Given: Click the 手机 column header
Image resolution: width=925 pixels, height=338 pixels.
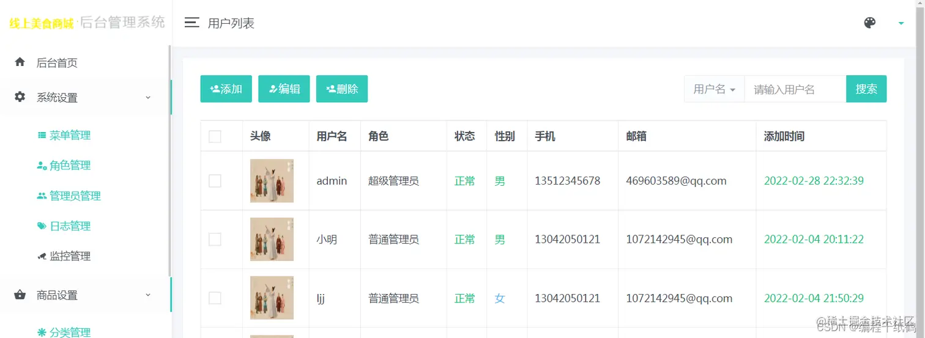Looking at the screenshot, I should pyautogui.click(x=545, y=136).
